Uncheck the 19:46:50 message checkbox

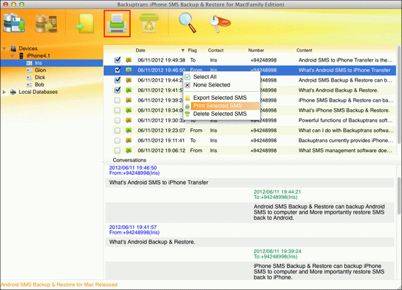117,70
